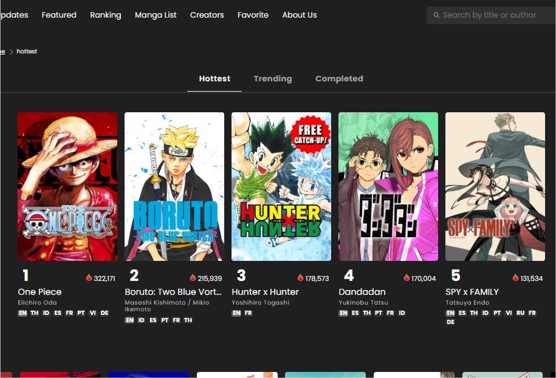Open the About Us menu item

coord(300,15)
